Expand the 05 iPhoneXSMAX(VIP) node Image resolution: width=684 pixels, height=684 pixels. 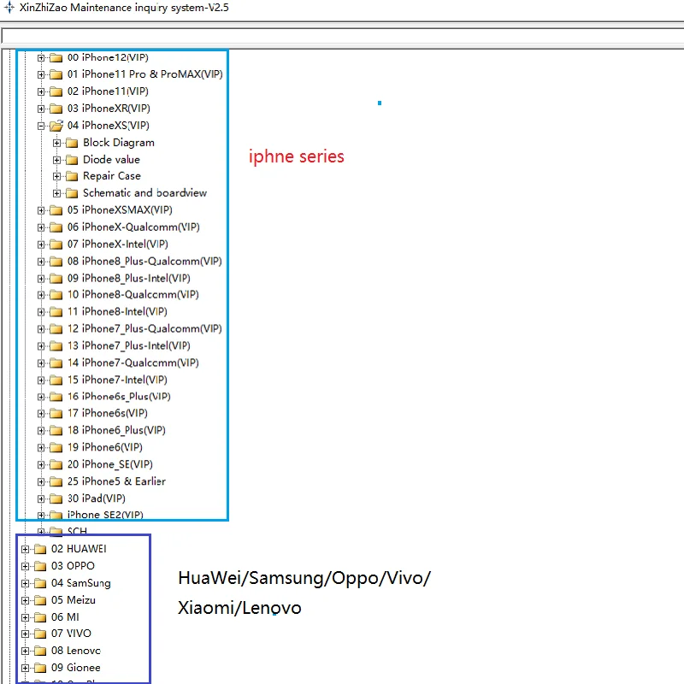[x=41, y=209]
